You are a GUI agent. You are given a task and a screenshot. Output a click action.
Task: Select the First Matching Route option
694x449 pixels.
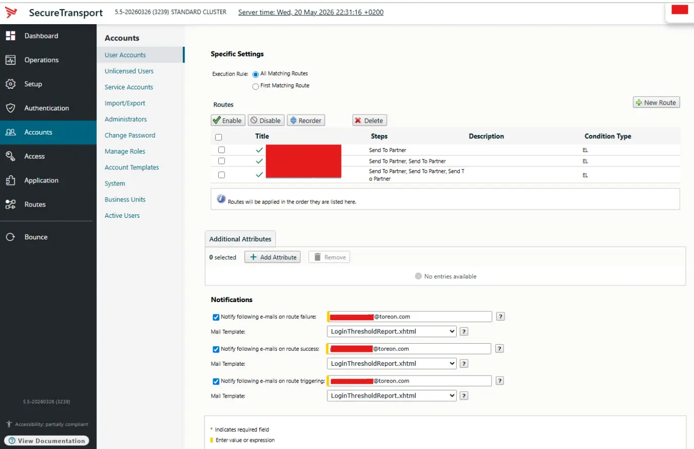[255, 86]
